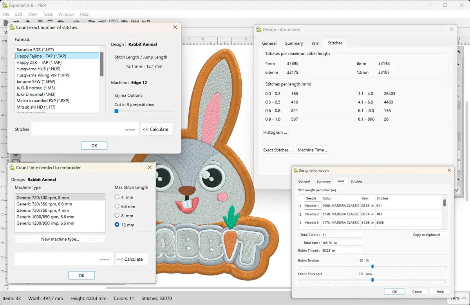This screenshot has height=305, width=470.
Task: Add a New machine type...
Action: [x=60, y=239]
